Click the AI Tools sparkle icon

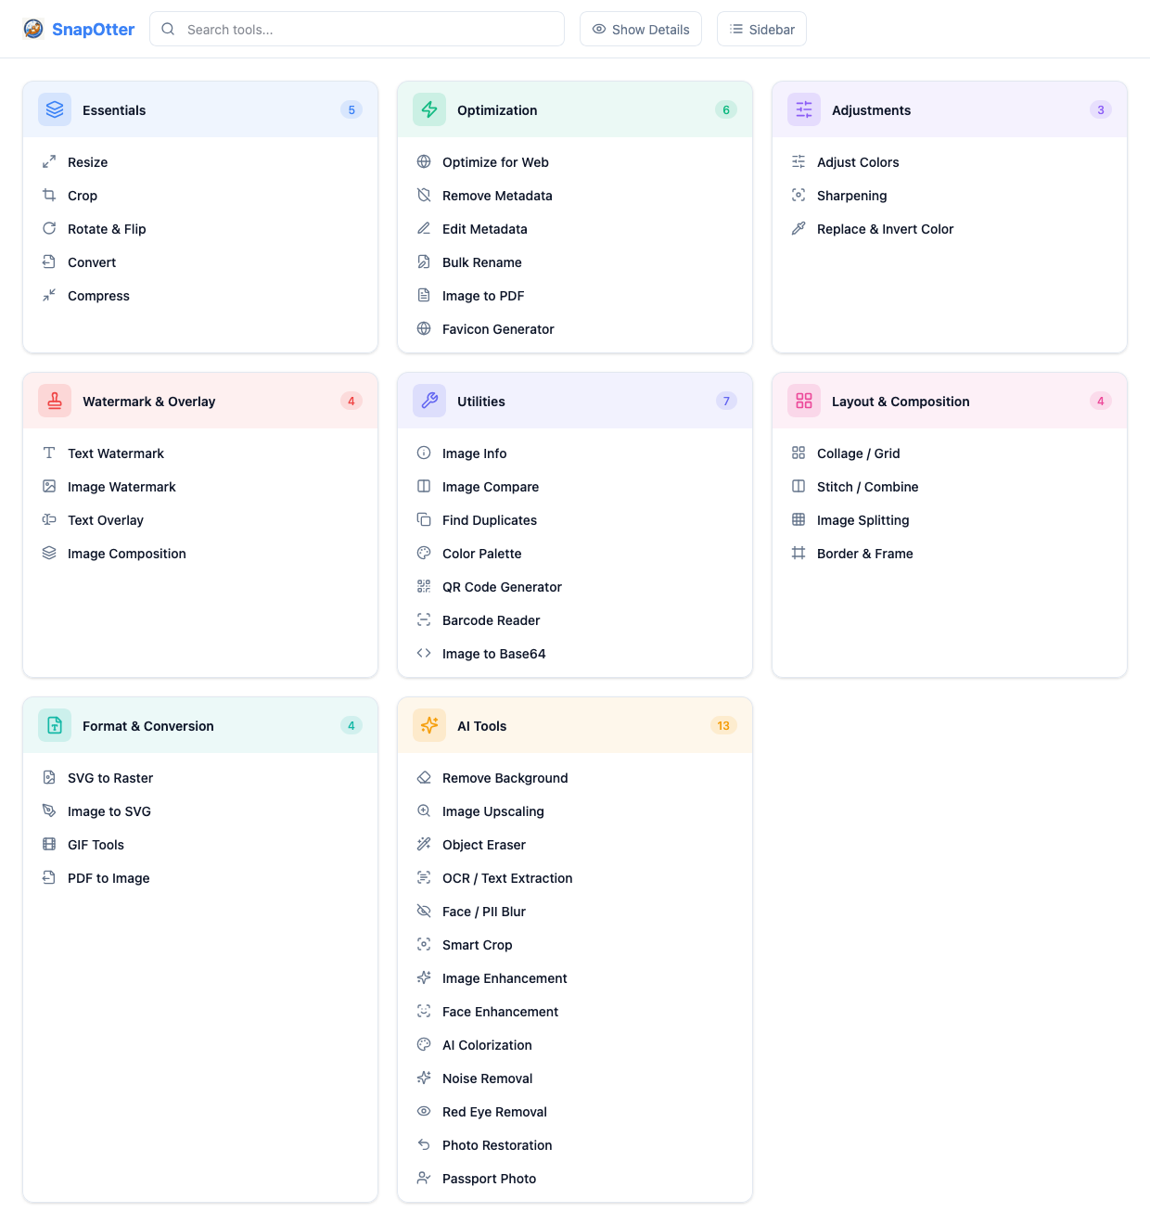coord(429,725)
